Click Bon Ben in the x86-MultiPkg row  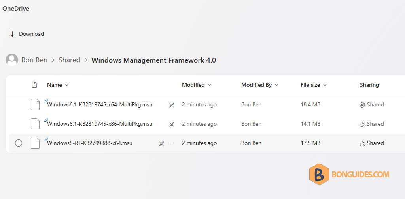[x=251, y=124]
